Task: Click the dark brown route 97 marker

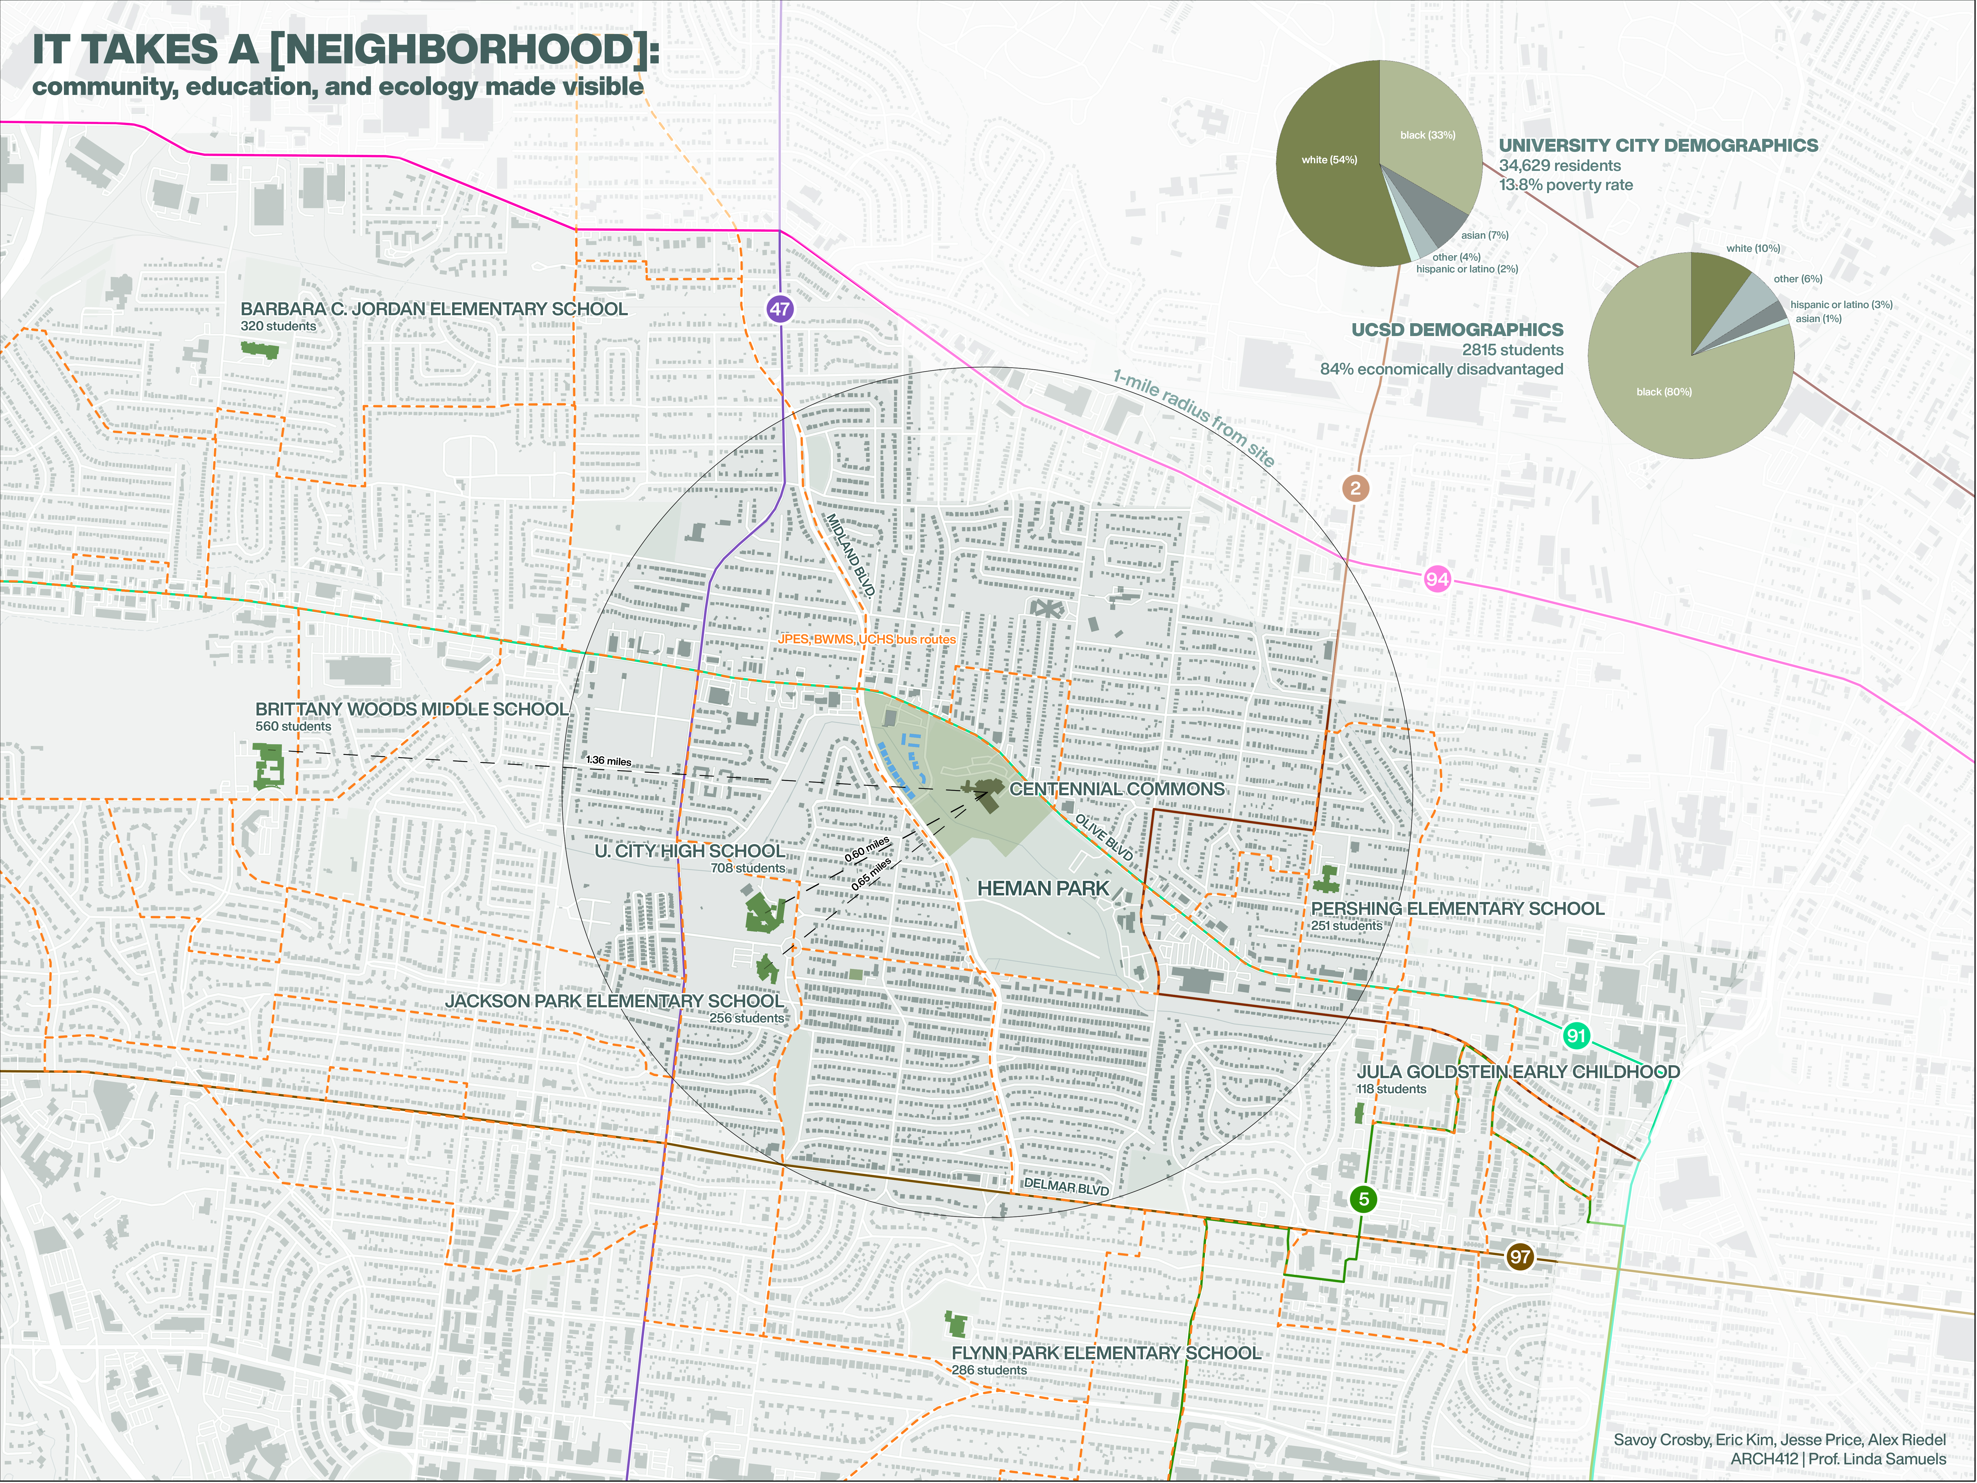Action: (x=1519, y=1257)
